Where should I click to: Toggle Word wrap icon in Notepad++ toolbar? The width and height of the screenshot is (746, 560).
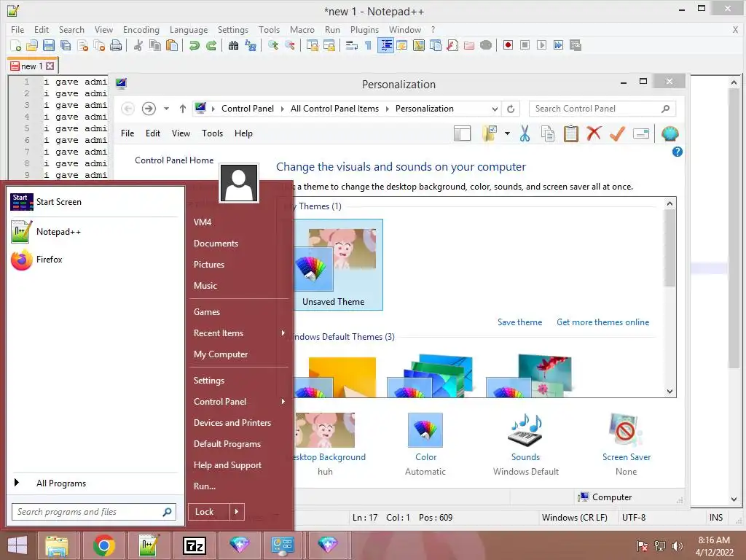pos(352,45)
